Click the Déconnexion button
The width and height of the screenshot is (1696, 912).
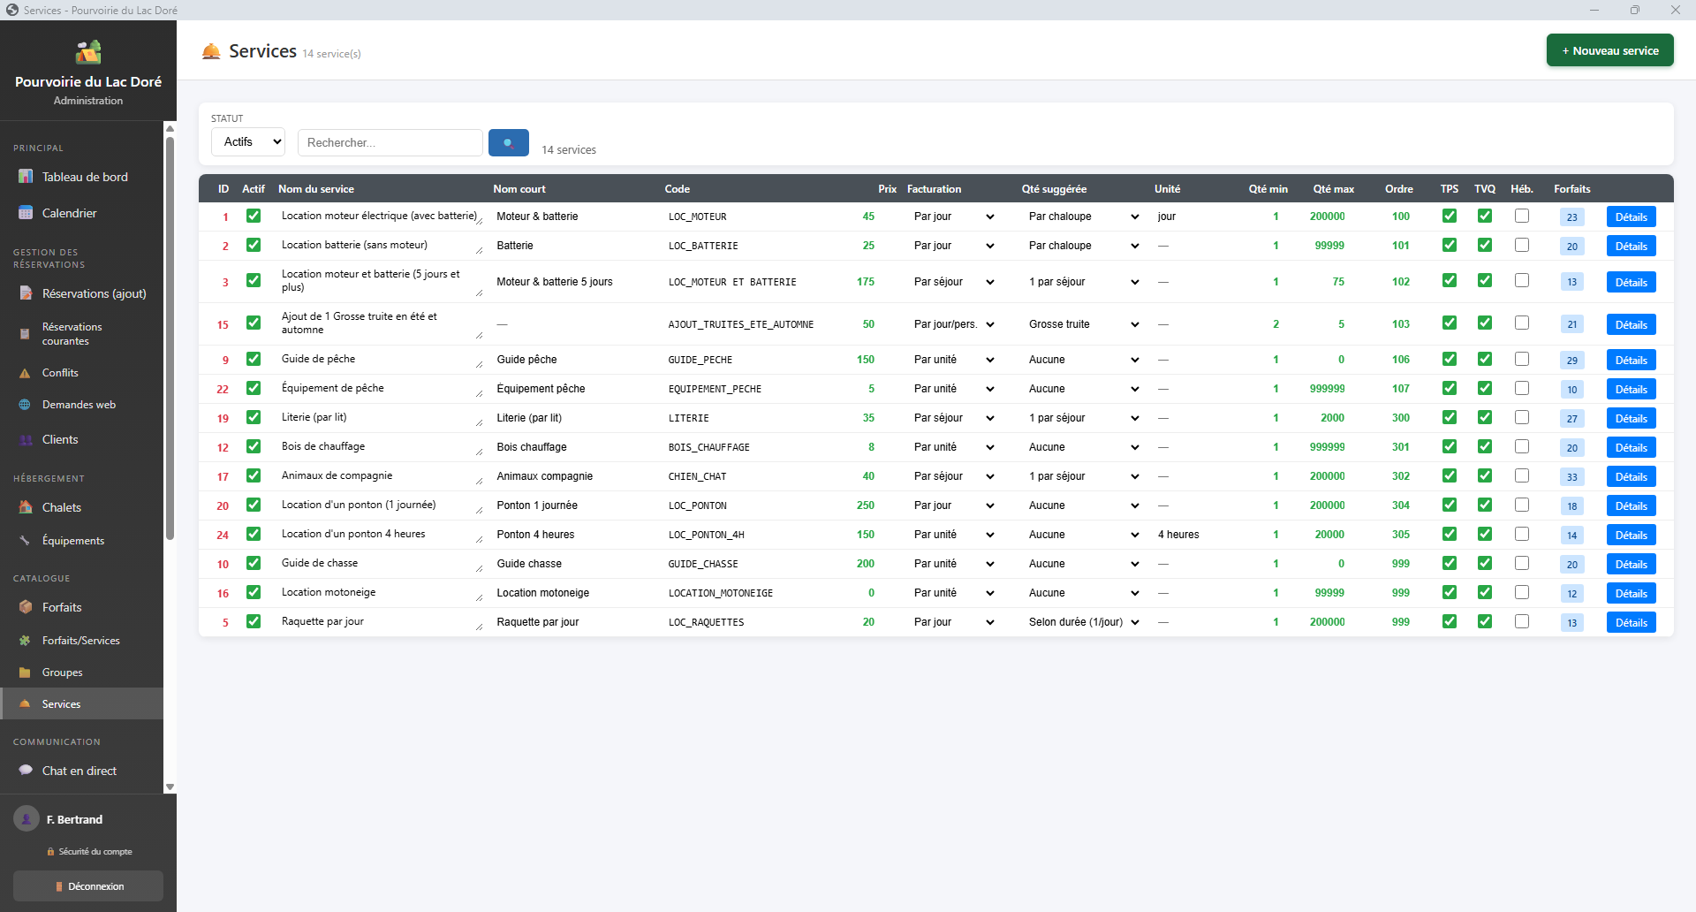pyautogui.click(x=88, y=886)
